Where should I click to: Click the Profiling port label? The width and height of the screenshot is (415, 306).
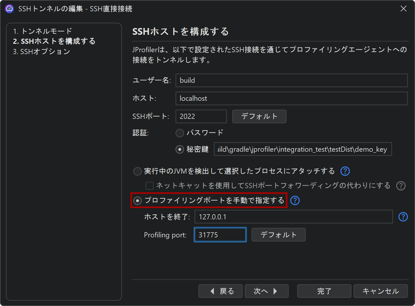[165, 235]
